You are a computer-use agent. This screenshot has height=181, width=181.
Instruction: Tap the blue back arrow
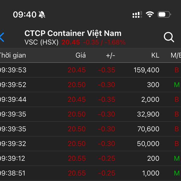[2, 37]
